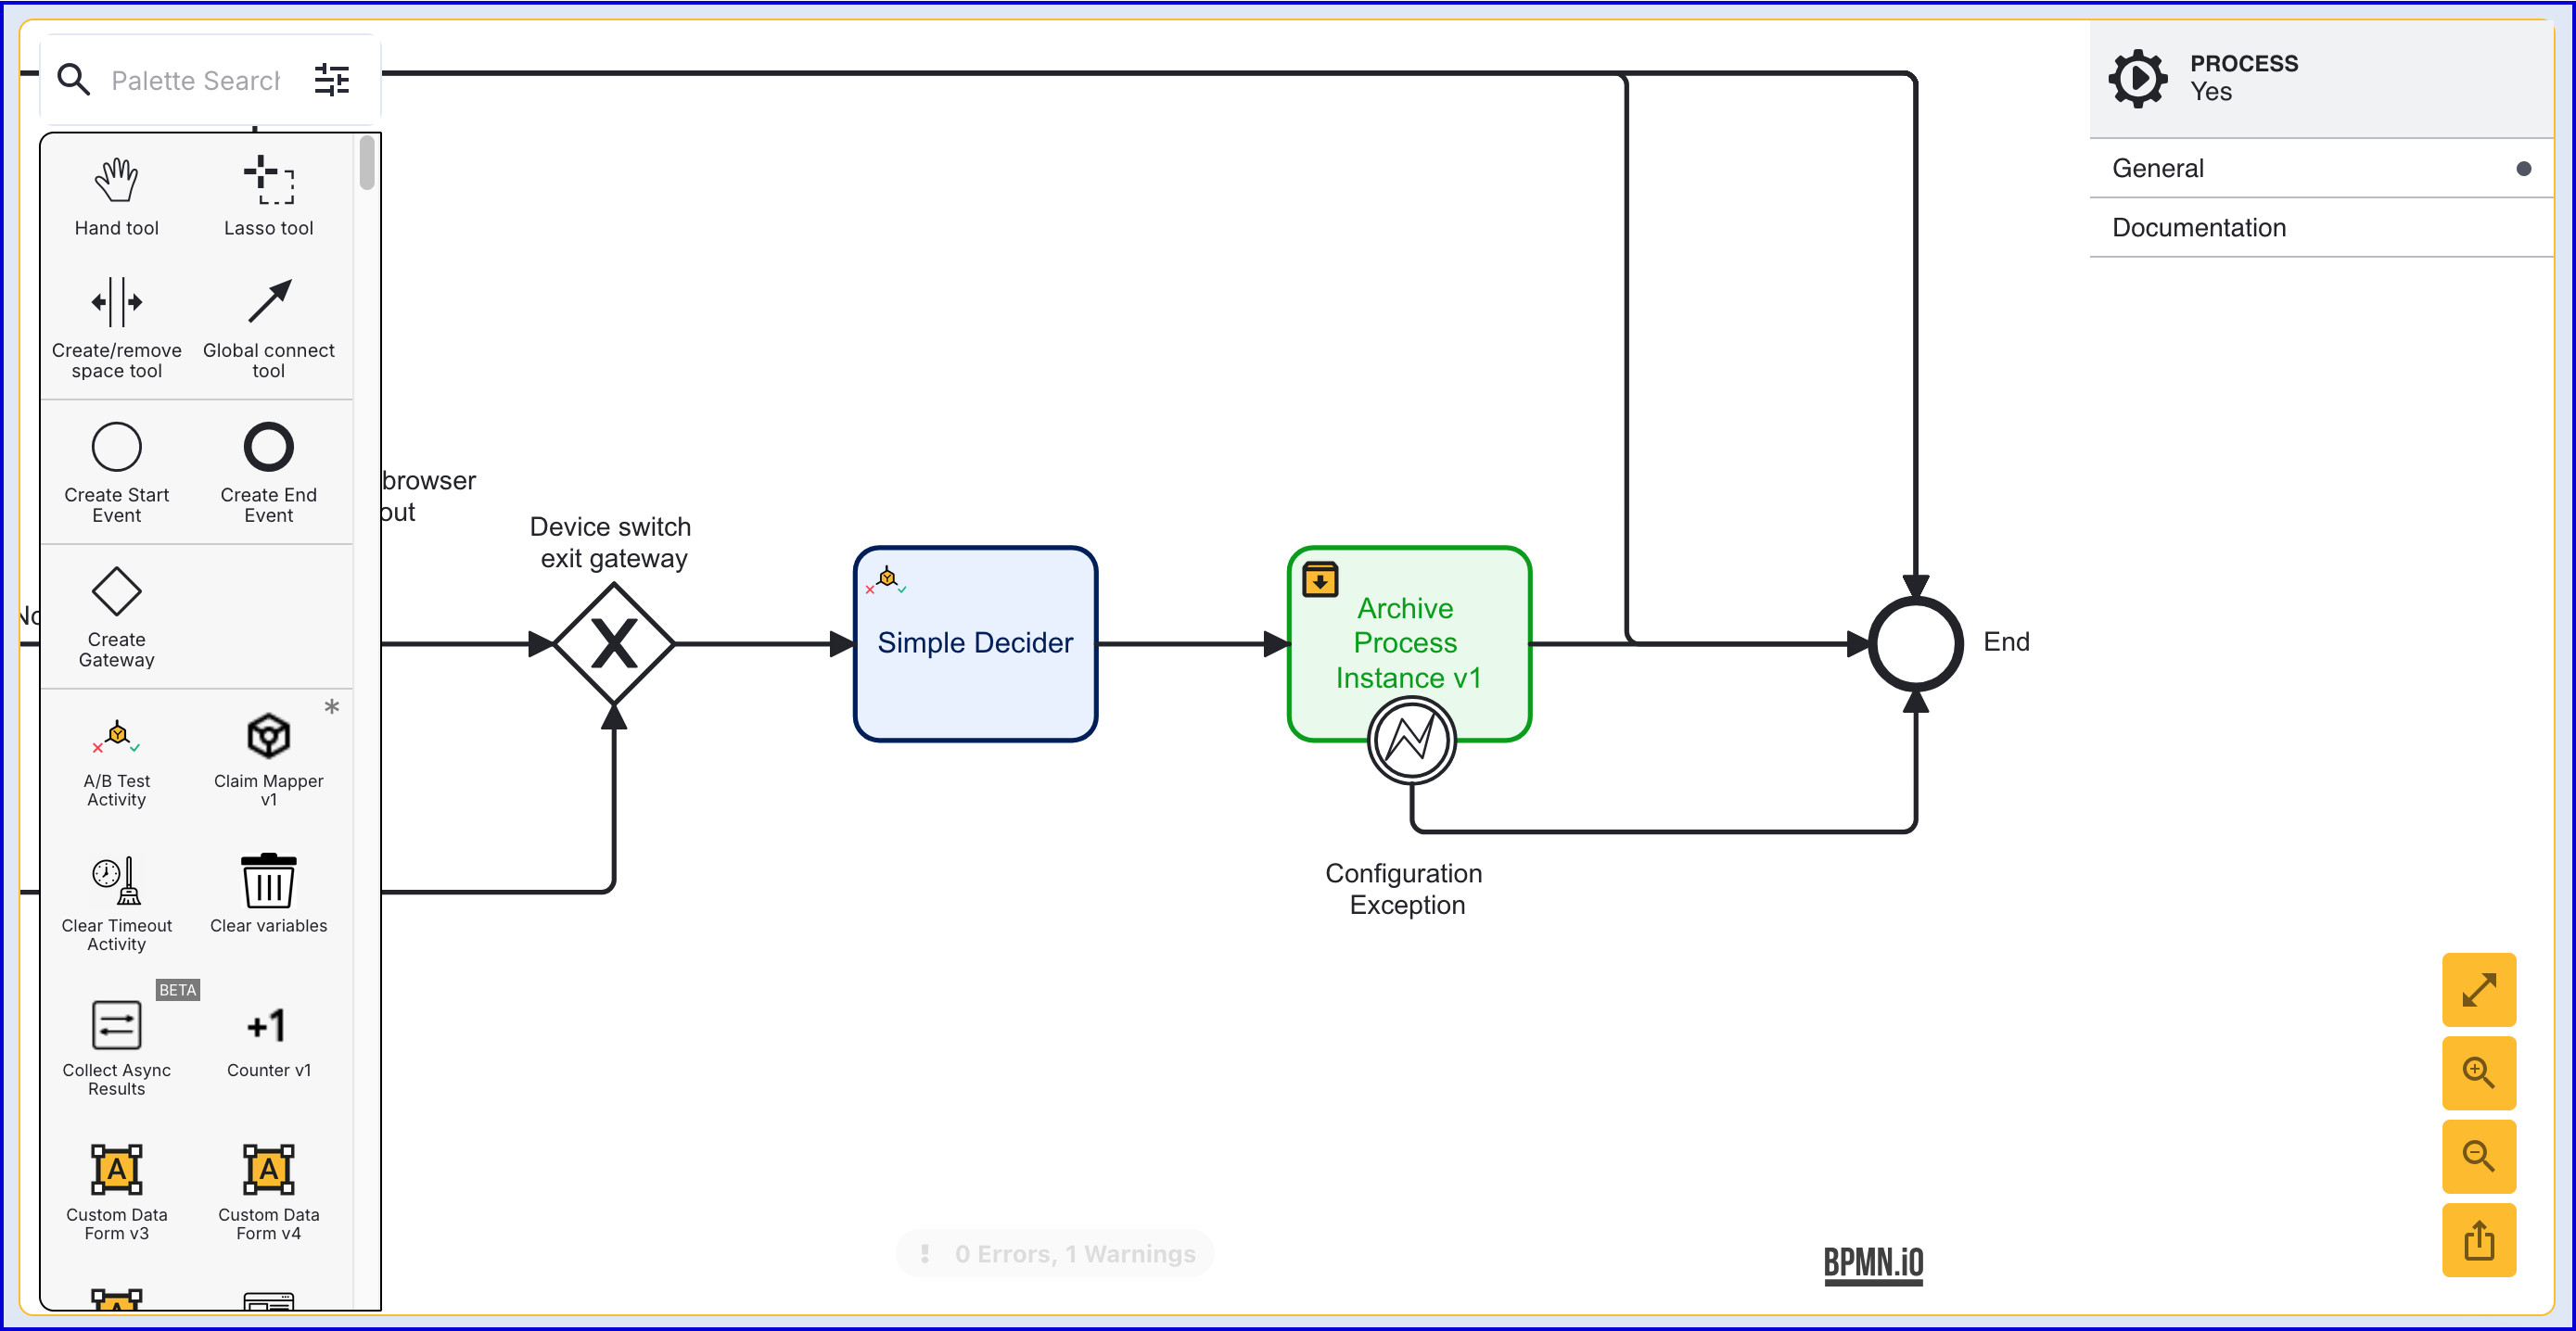Pick Create Gateway diamond
Image resolution: width=2576 pixels, height=1331 pixels.
point(117,616)
